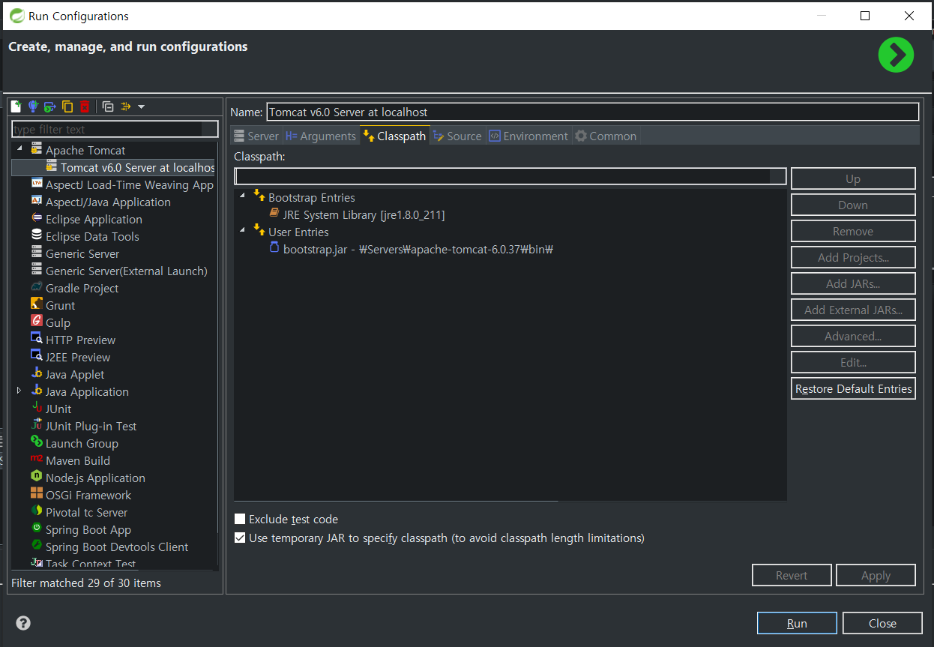The height and width of the screenshot is (647, 934).
Task: Click the Duplicate configuration icon
Action: coord(67,106)
